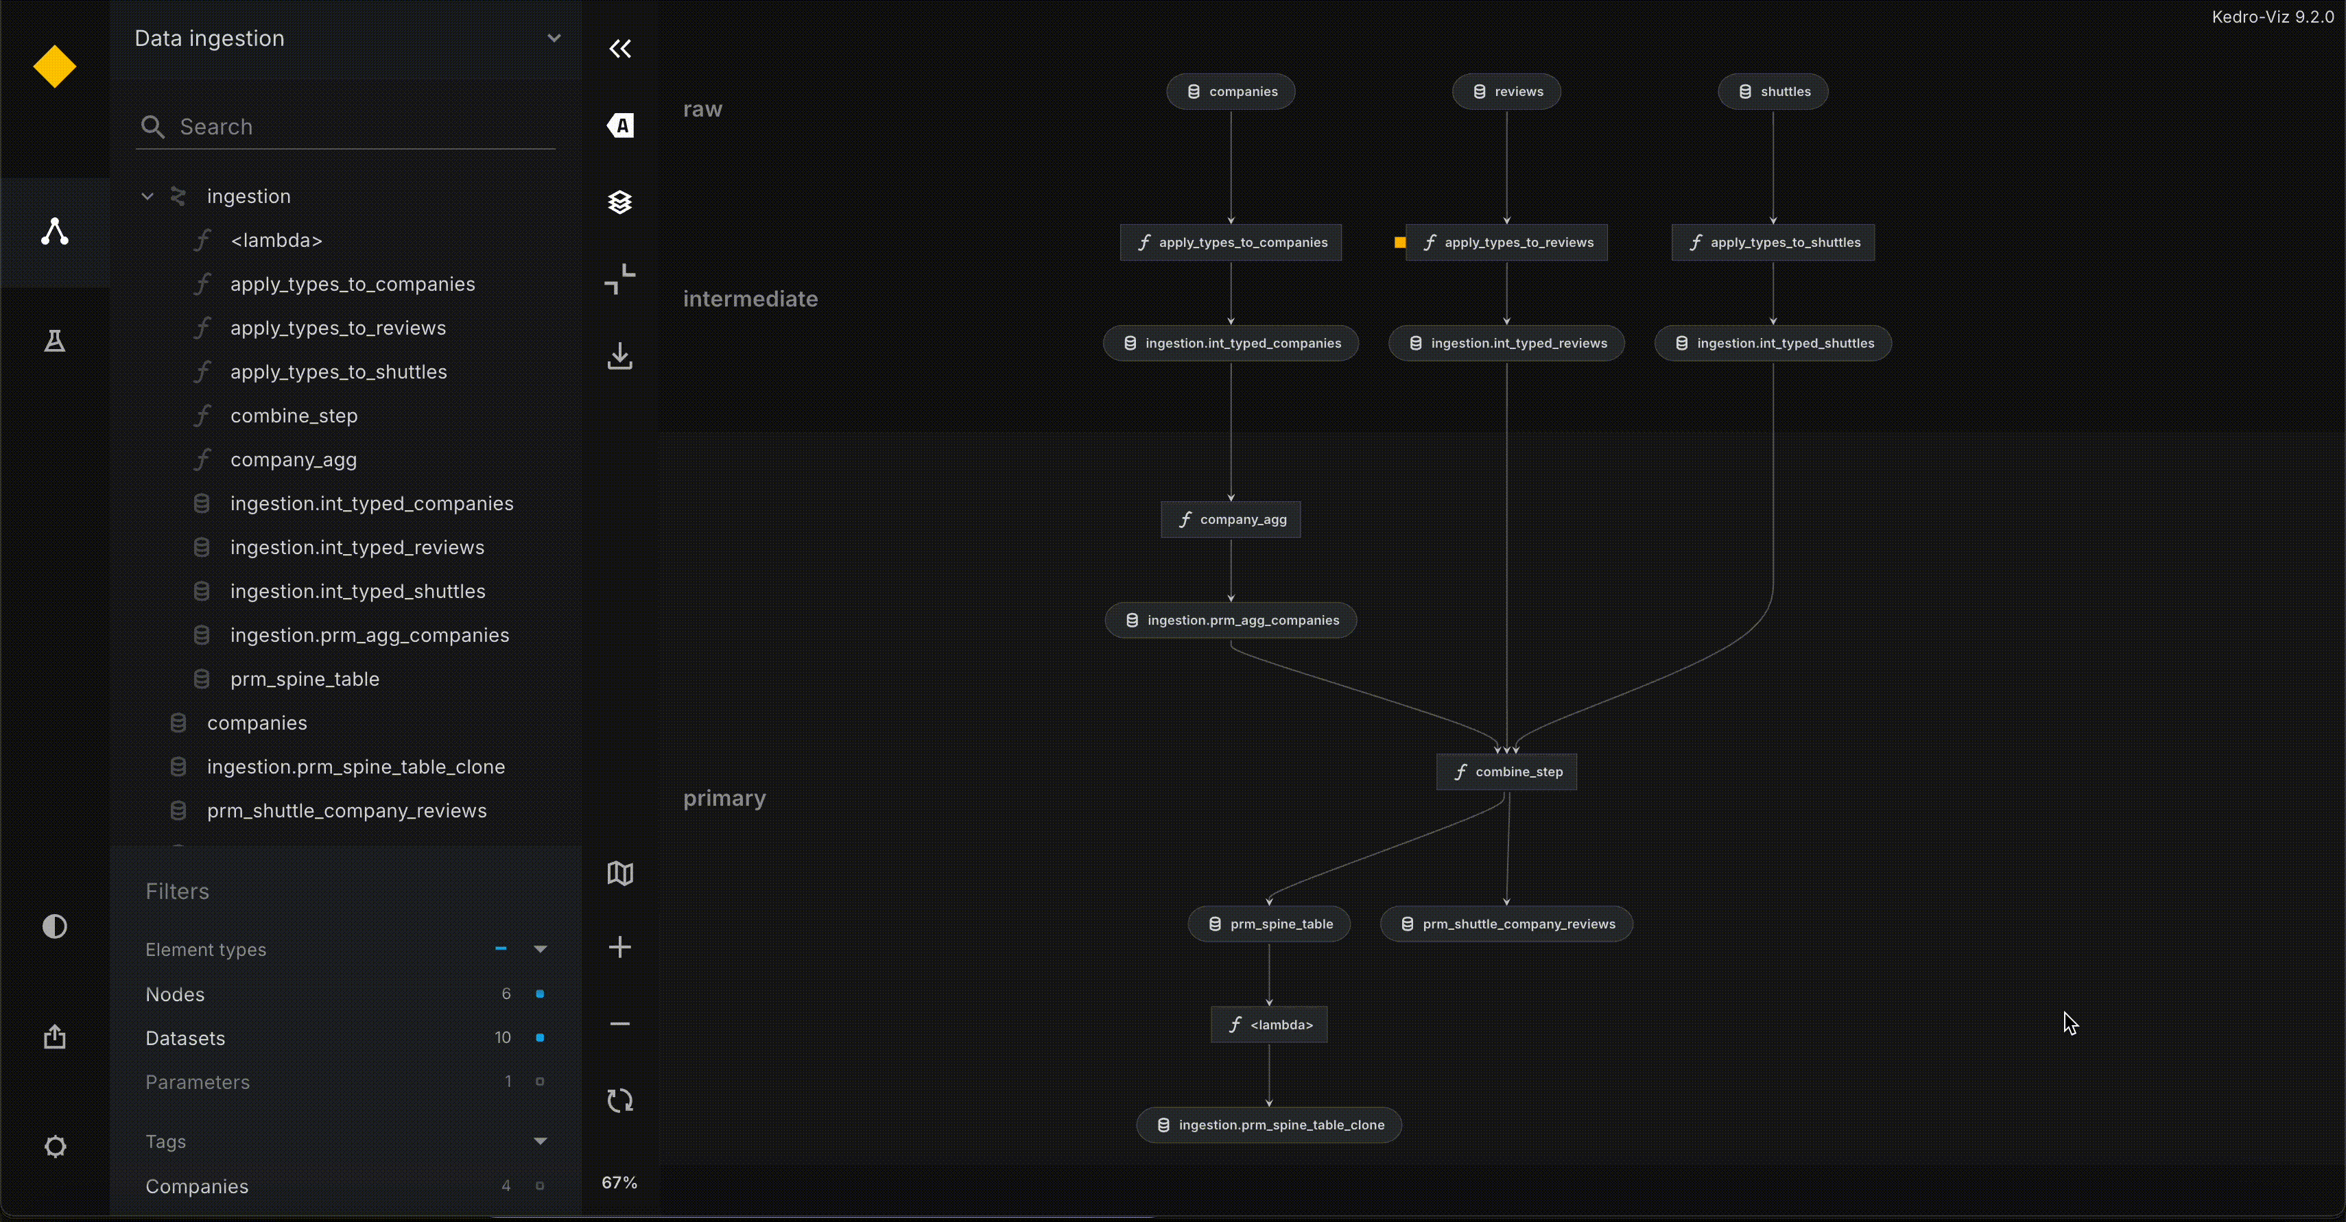Toggle the light/dark theme icon
This screenshot has width=2346, height=1222.
(55, 927)
